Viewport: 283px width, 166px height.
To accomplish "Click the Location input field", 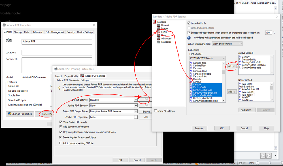I will point(57,53).
